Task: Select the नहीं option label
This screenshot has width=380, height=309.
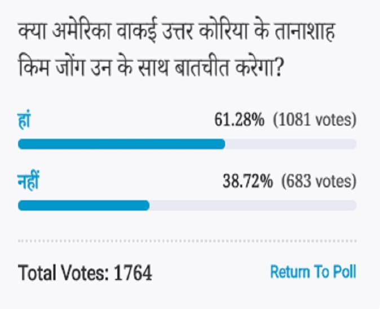Action: 28,182
